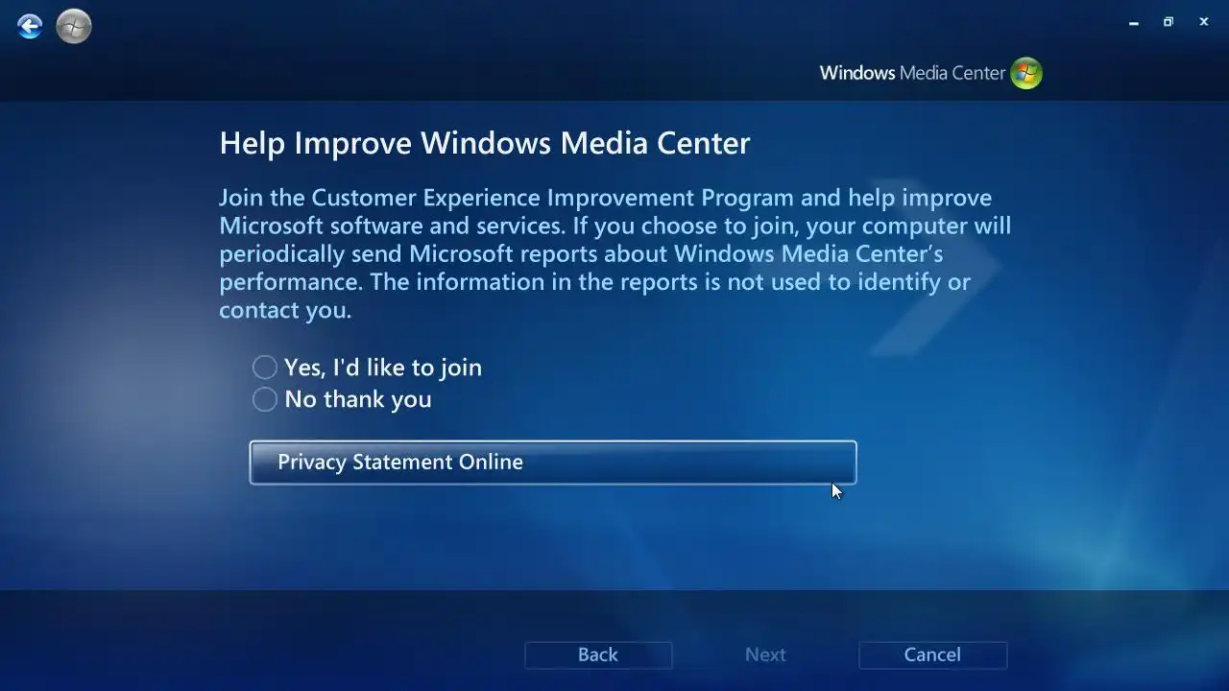
Task: Open the Privacy Statement Online
Action: (x=553, y=463)
